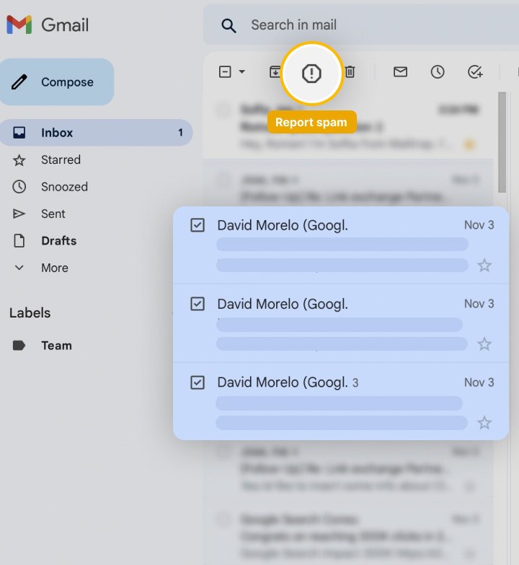
Task: Click the Snooze clock icon in toolbar
Action: coord(438,72)
